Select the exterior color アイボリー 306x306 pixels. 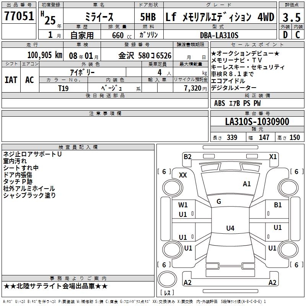82,73
